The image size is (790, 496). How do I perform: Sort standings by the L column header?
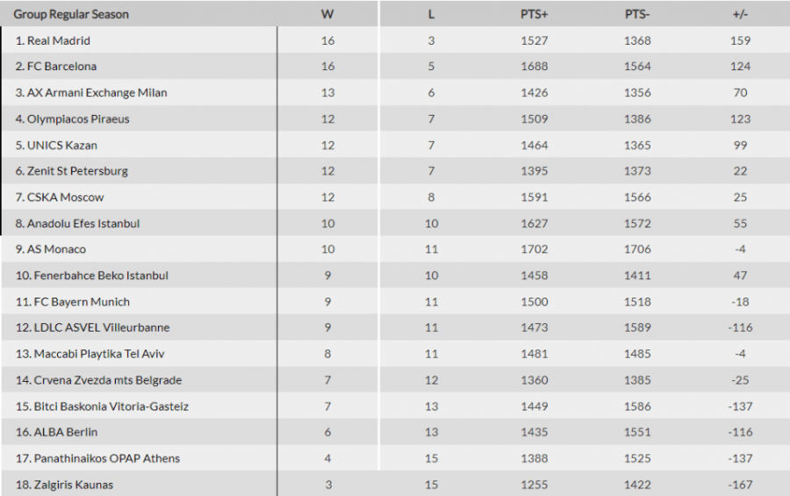point(431,14)
